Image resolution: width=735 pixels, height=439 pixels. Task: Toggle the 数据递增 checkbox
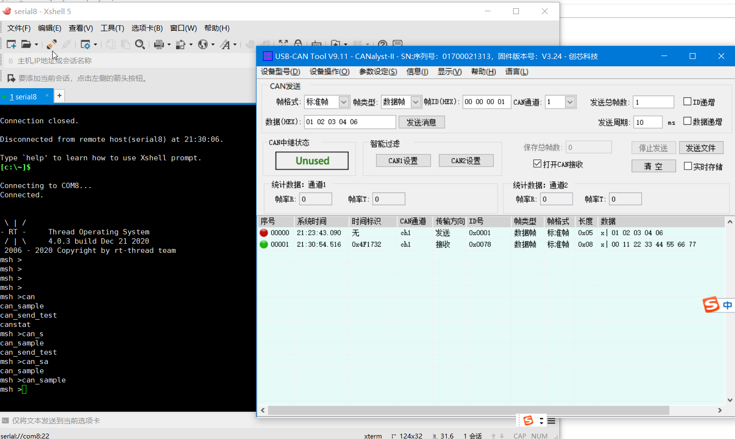pyautogui.click(x=687, y=121)
